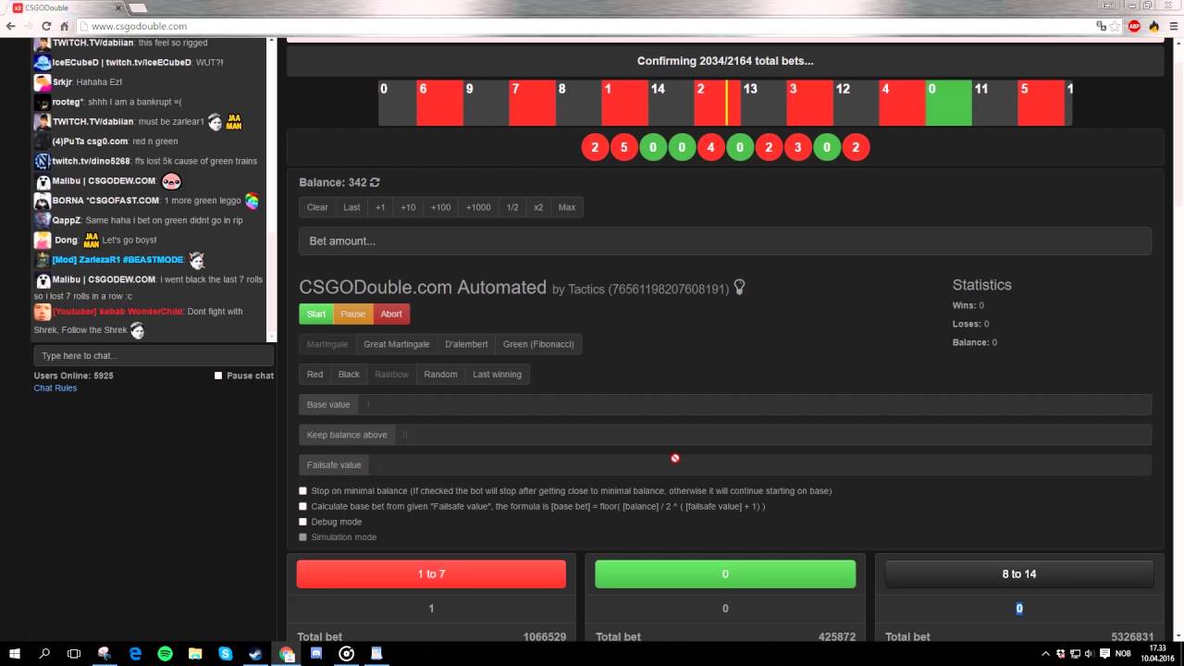Viewport: 1184px width, 666px height.
Task: Open the AdBlock Plus extension icon
Action: [x=1134, y=26]
